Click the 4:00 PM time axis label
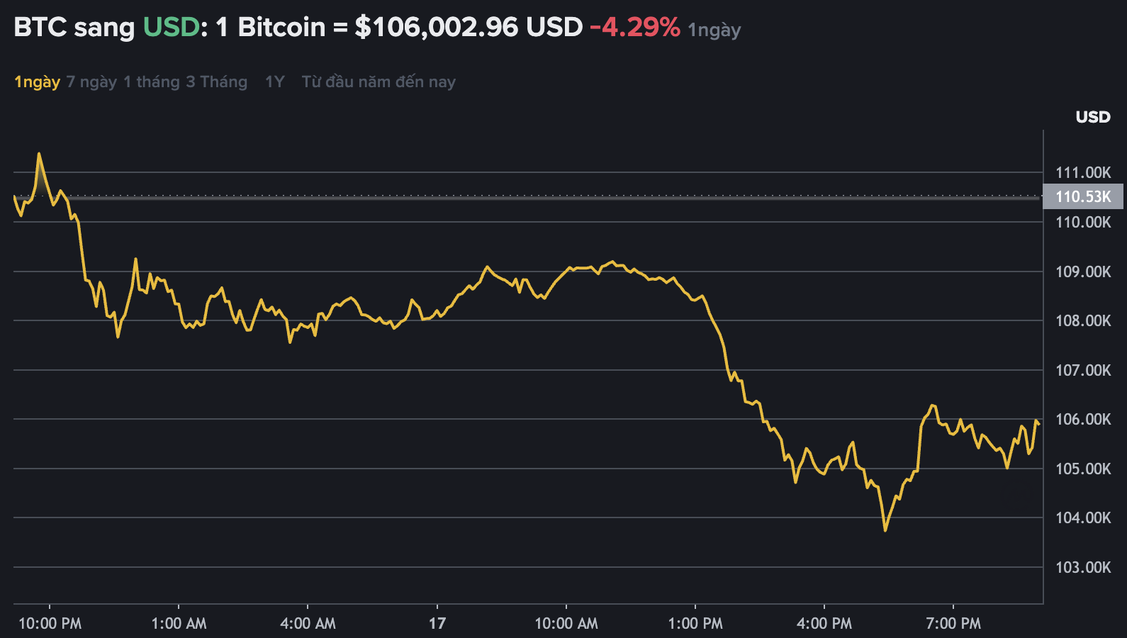 pos(824,624)
